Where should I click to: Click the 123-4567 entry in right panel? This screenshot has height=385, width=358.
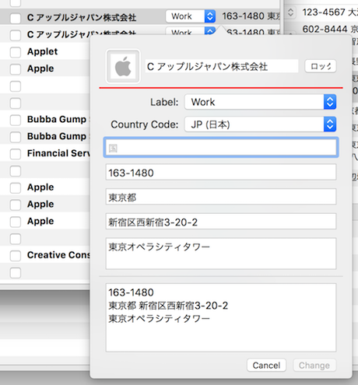coord(330,12)
